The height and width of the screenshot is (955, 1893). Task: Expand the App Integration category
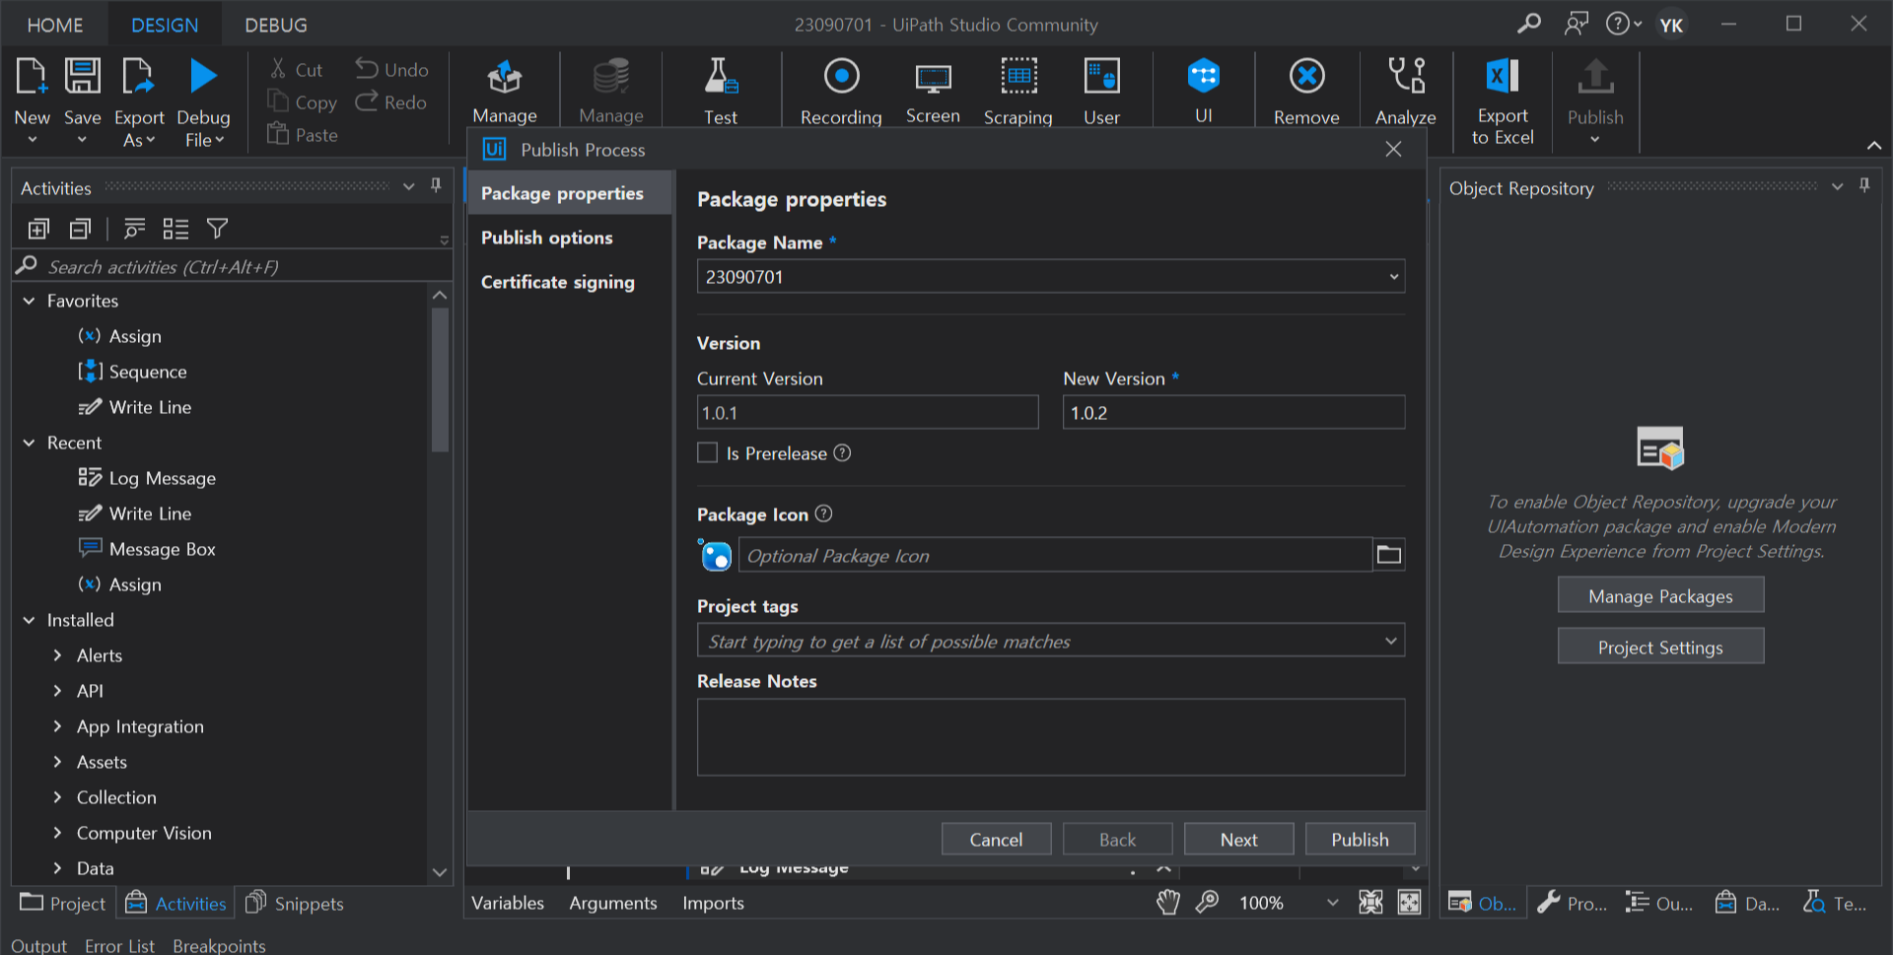[x=57, y=726]
